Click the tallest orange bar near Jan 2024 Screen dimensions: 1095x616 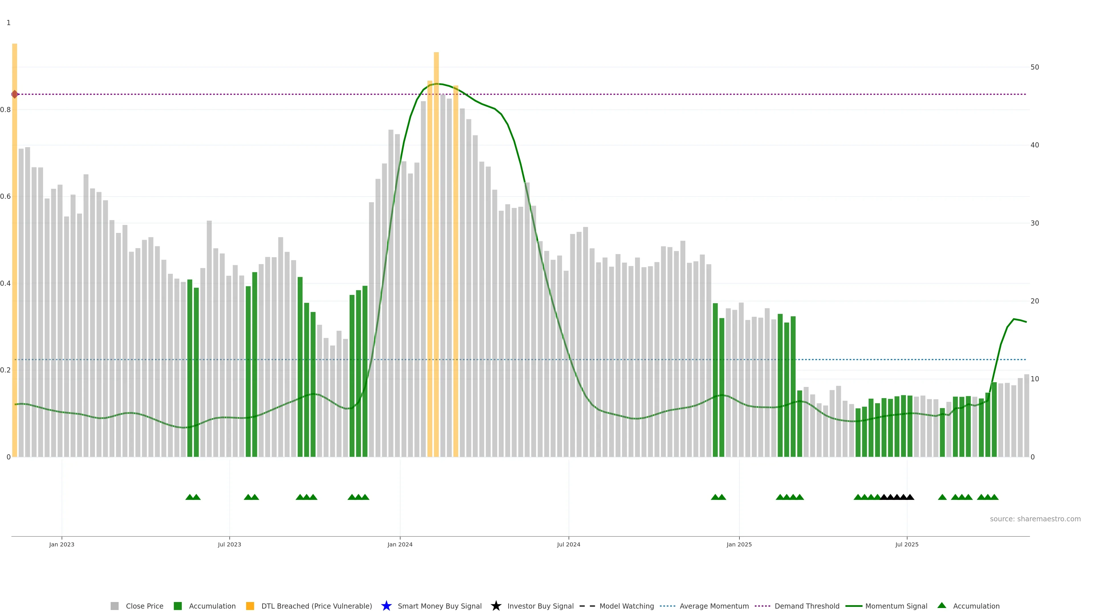pyautogui.click(x=436, y=255)
